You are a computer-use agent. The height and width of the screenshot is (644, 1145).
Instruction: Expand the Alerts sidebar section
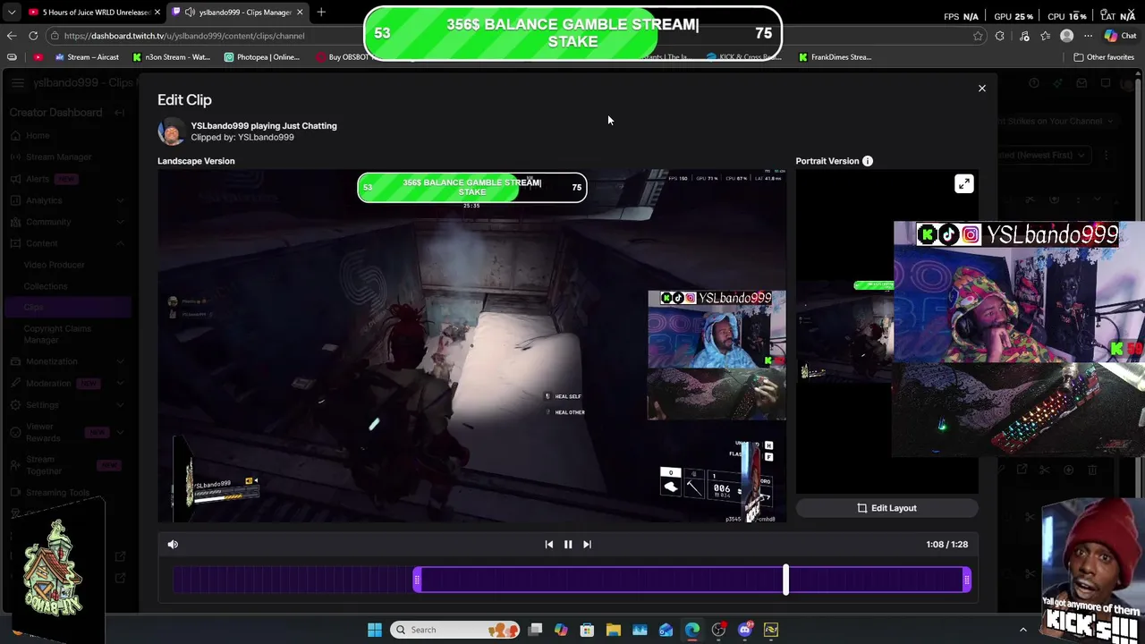(x=120, y=179)
